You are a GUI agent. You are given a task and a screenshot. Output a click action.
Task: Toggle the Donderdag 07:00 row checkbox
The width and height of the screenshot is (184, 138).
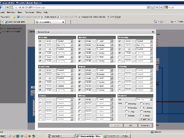pos(40,70)
